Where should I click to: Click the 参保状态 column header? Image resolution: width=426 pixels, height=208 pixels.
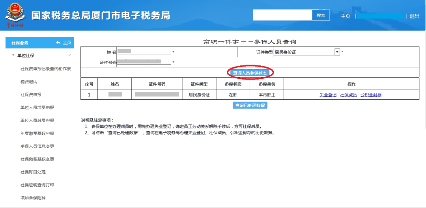click(x=233, y=84)
